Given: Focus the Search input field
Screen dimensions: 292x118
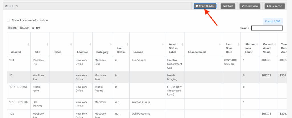Looking at the screenshot, I should click(x=267, y=28).
